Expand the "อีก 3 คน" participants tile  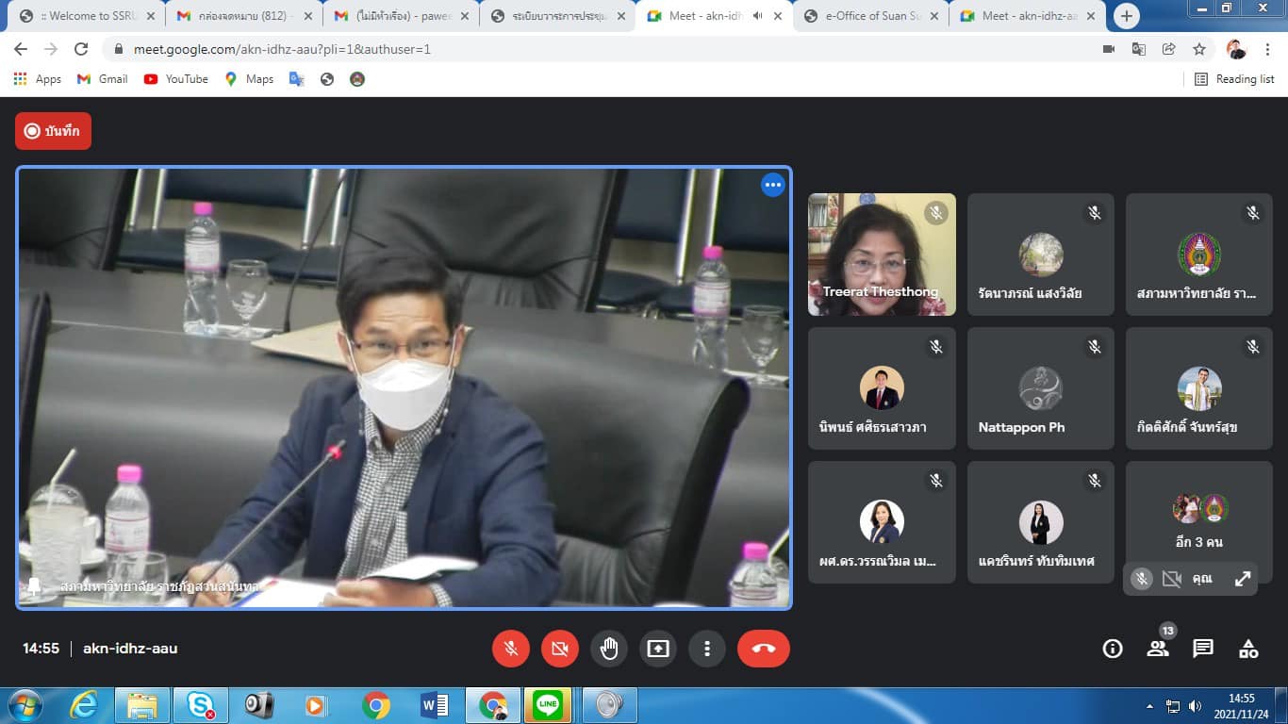coord(1198,521)
